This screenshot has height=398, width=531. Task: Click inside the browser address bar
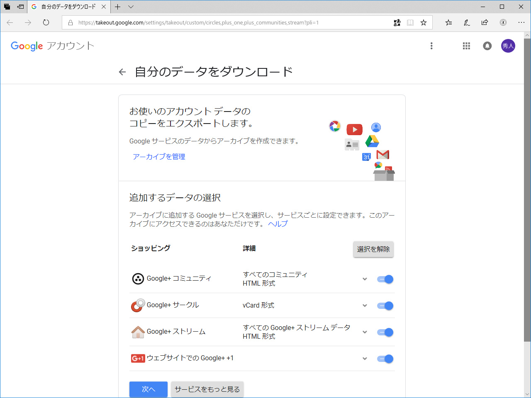click(x=207, y=23)
